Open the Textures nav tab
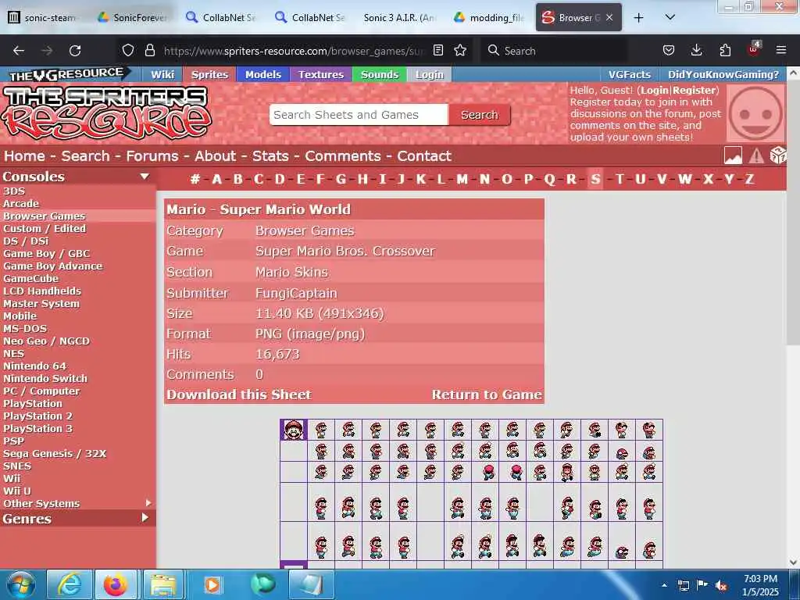 click(321, 74)
